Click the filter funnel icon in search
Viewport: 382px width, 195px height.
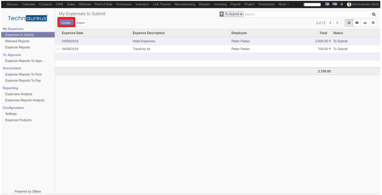[222, 14]
